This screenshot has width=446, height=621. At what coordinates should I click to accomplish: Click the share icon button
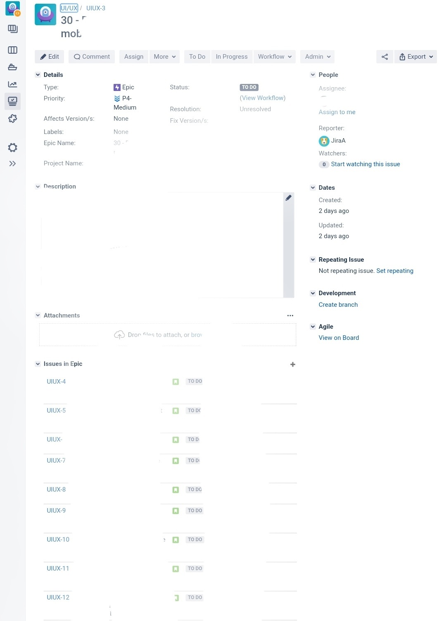click(x=384, y=57)
